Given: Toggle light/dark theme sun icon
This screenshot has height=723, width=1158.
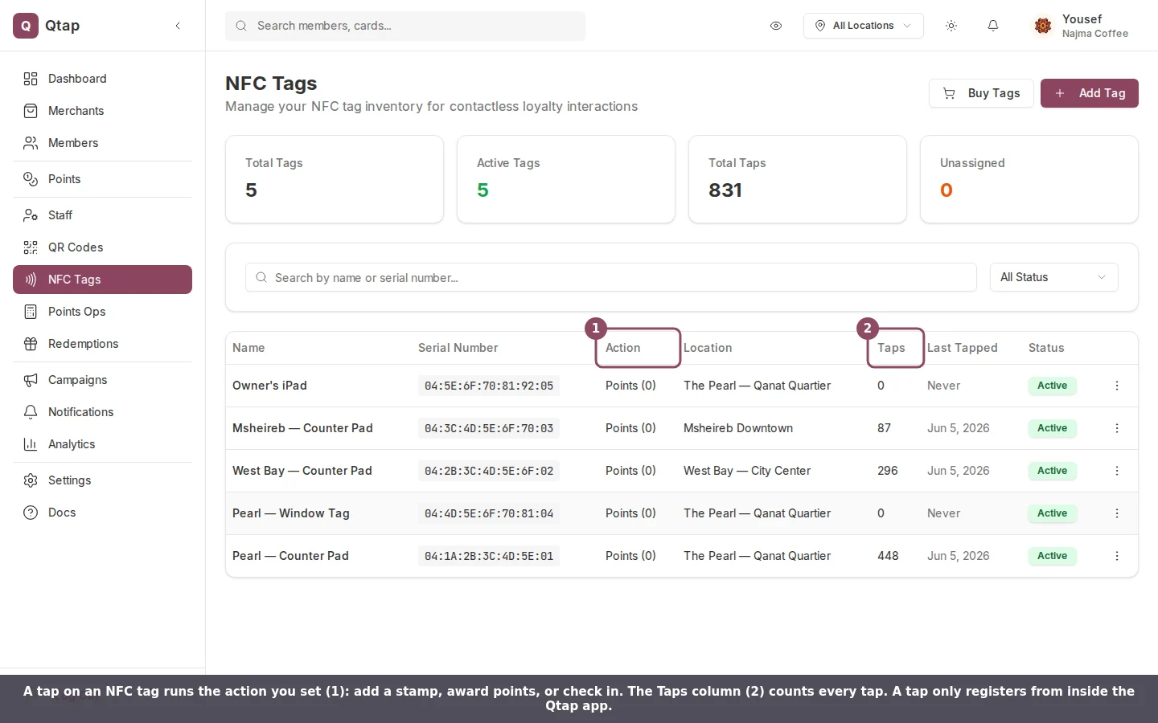Looking at the screenshot, I should pos(951,26).
